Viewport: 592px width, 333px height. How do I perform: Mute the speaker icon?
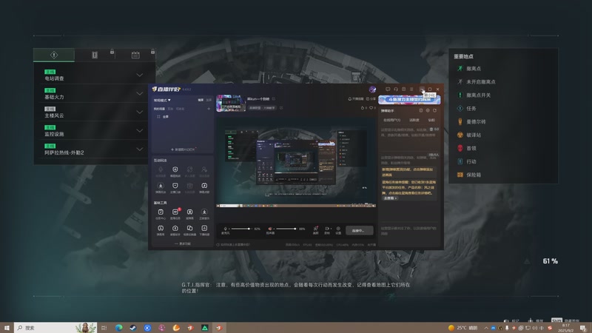(x=270, y=229)
